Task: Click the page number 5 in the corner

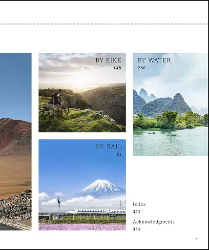Action: (196, 239)
